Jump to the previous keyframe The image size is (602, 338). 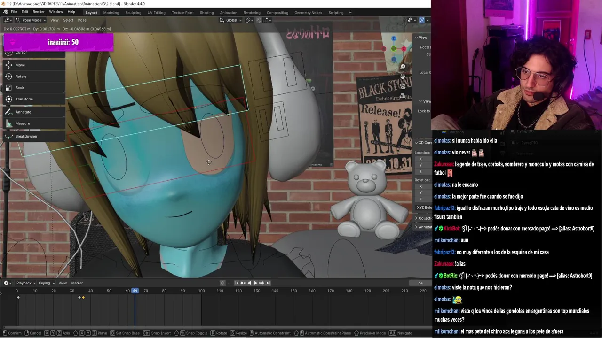point(243,283)
